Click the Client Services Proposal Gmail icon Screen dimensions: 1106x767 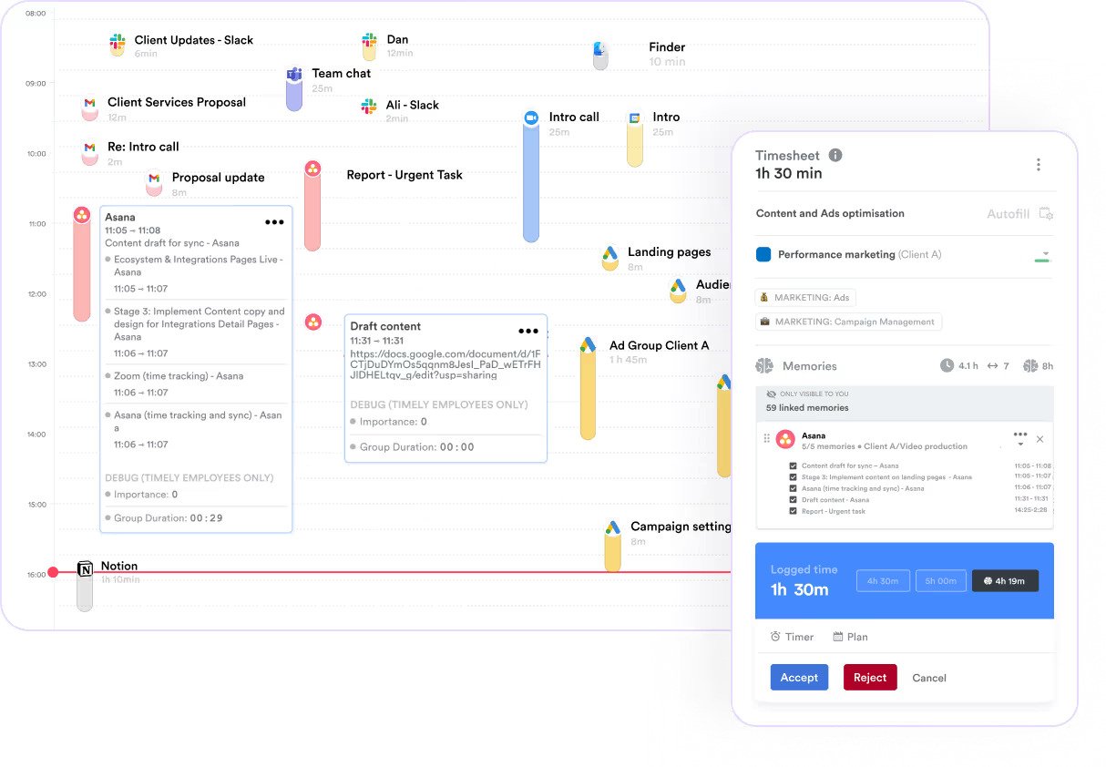click(89, 104)
